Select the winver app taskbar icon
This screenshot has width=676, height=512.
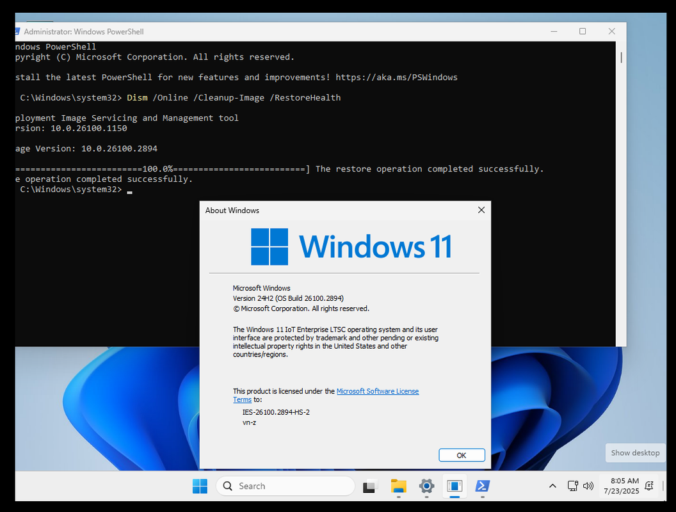455,486
